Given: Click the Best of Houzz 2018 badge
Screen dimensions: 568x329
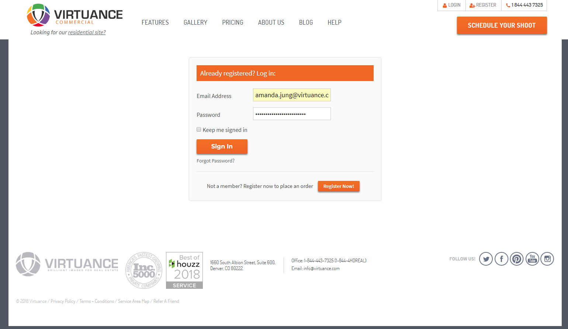Looking at the screenshot, I should click(184, 270).
